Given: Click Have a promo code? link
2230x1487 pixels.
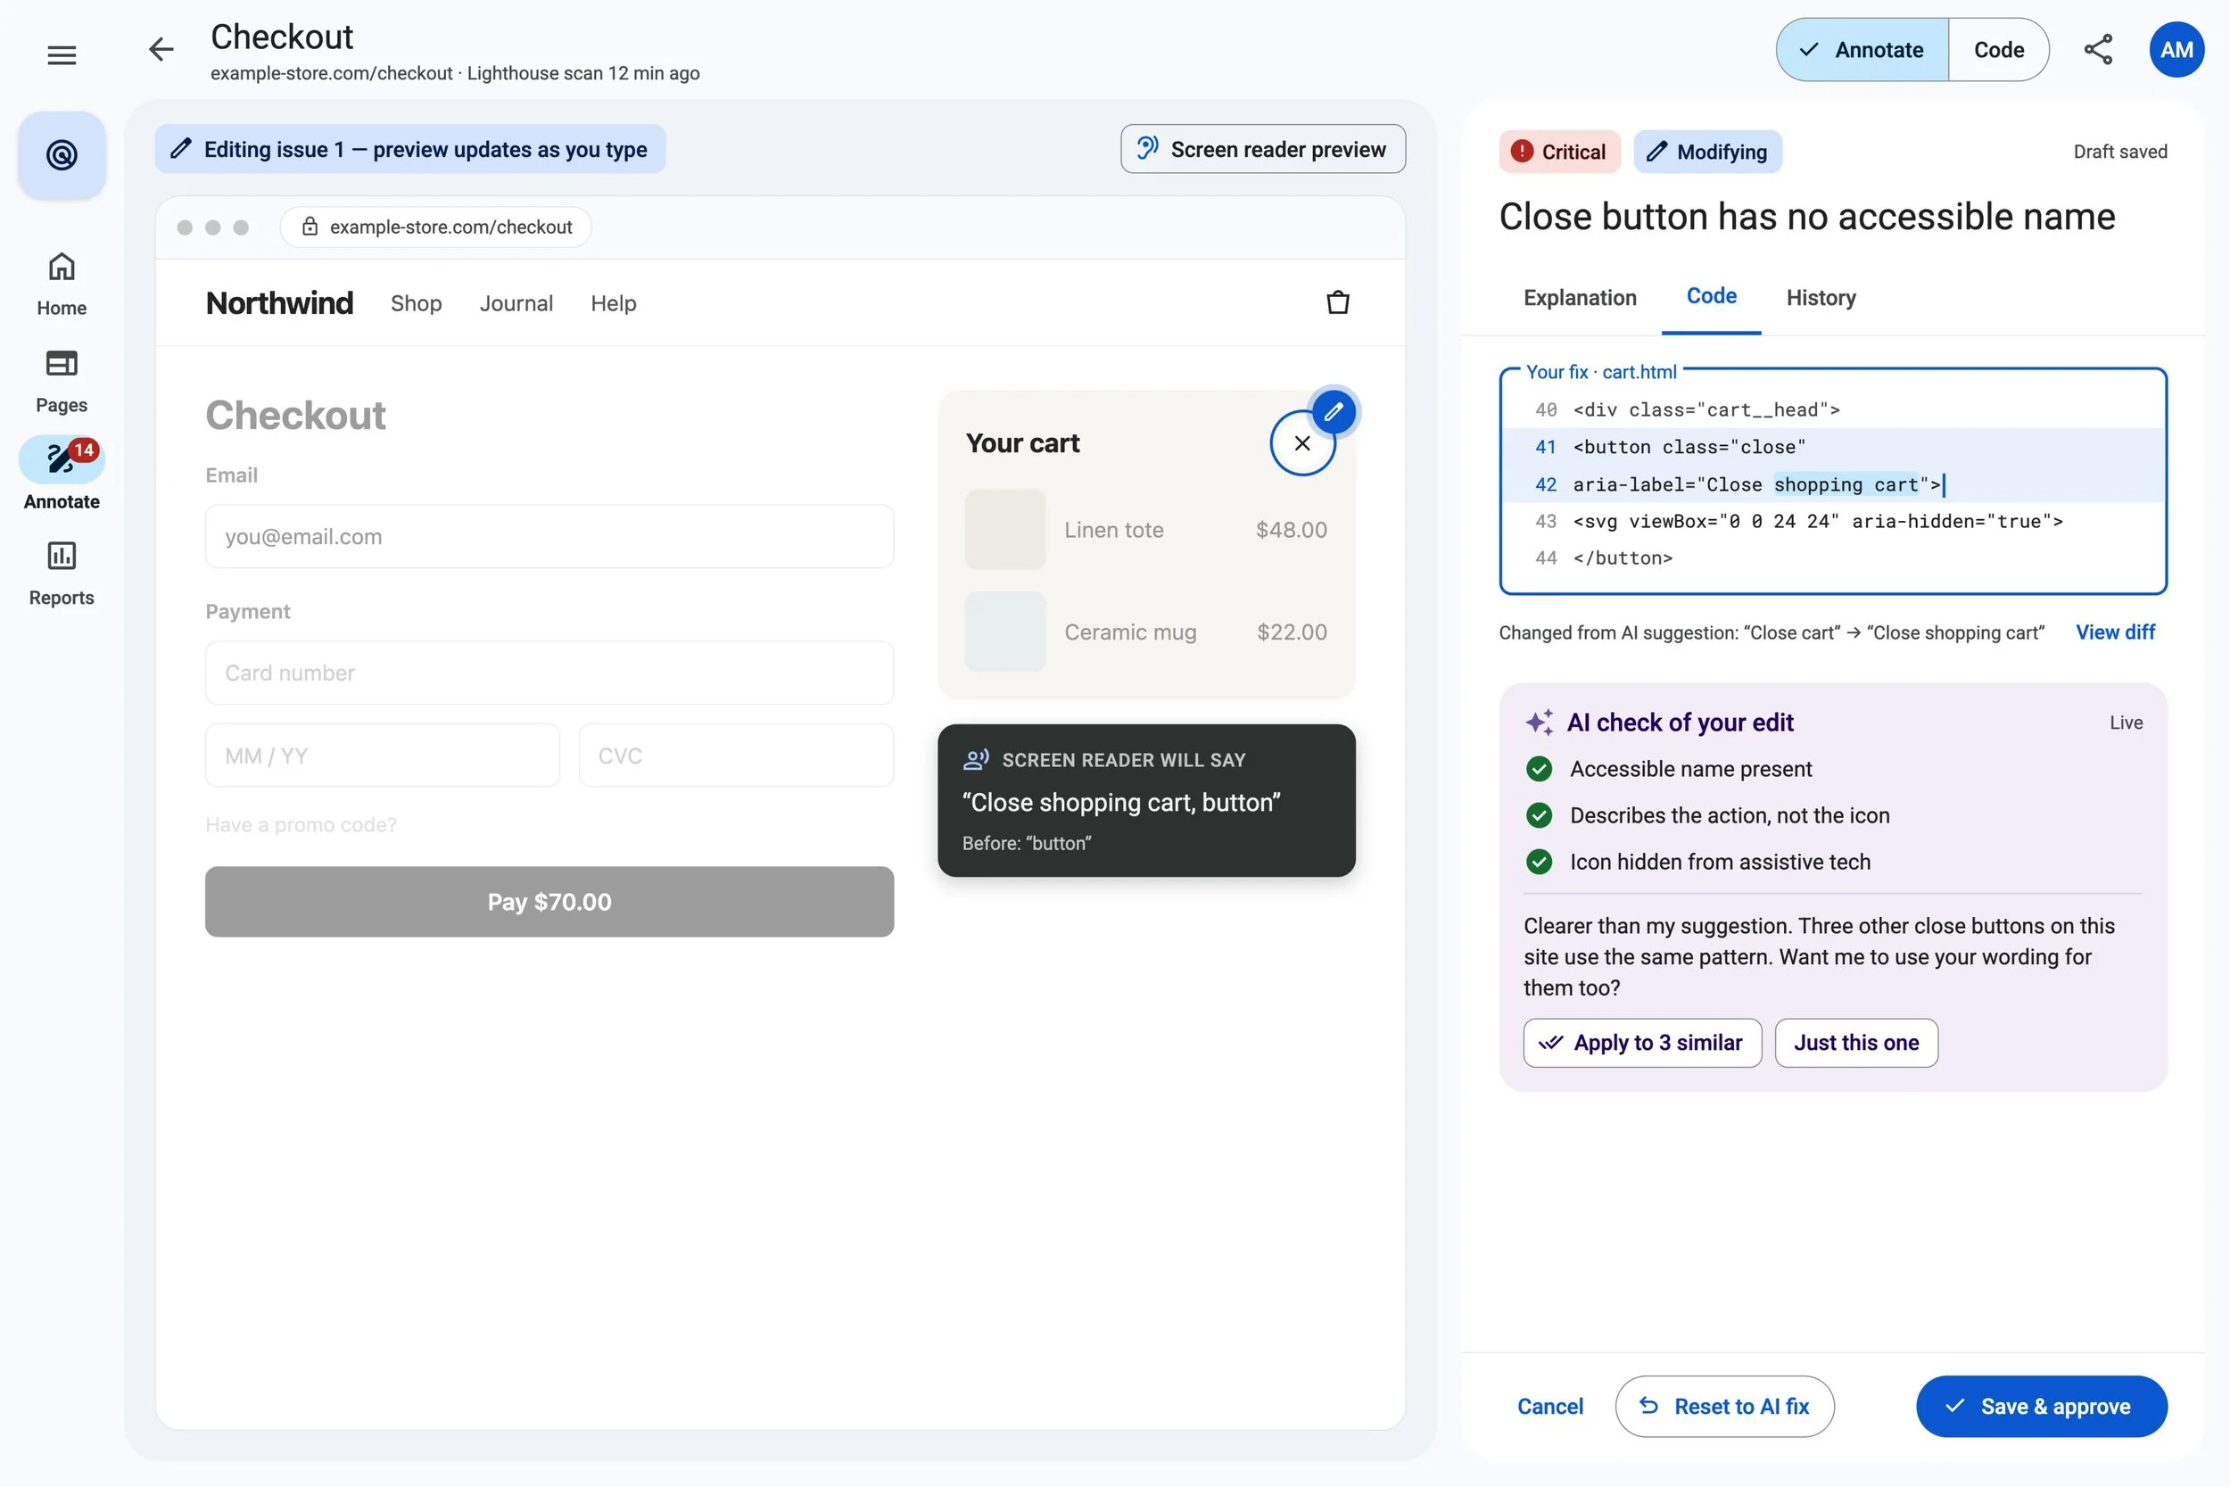Looking at the screenshot, I should tap(301, 824).
